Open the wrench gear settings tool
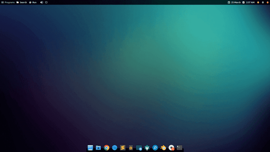Viewport: 270px width, 152px height. tap(147, 148)
